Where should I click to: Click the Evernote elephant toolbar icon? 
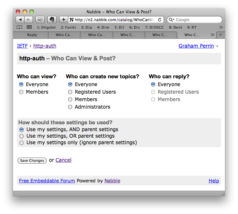52,20
